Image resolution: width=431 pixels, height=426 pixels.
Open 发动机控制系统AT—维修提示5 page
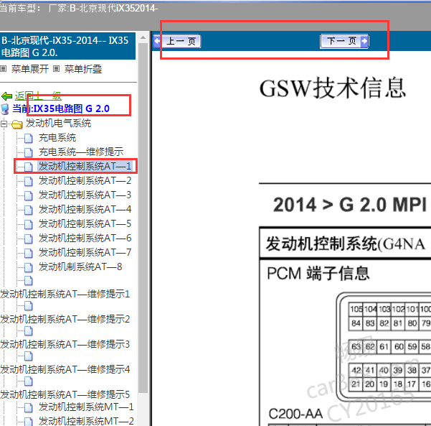[x=65, y=394]
